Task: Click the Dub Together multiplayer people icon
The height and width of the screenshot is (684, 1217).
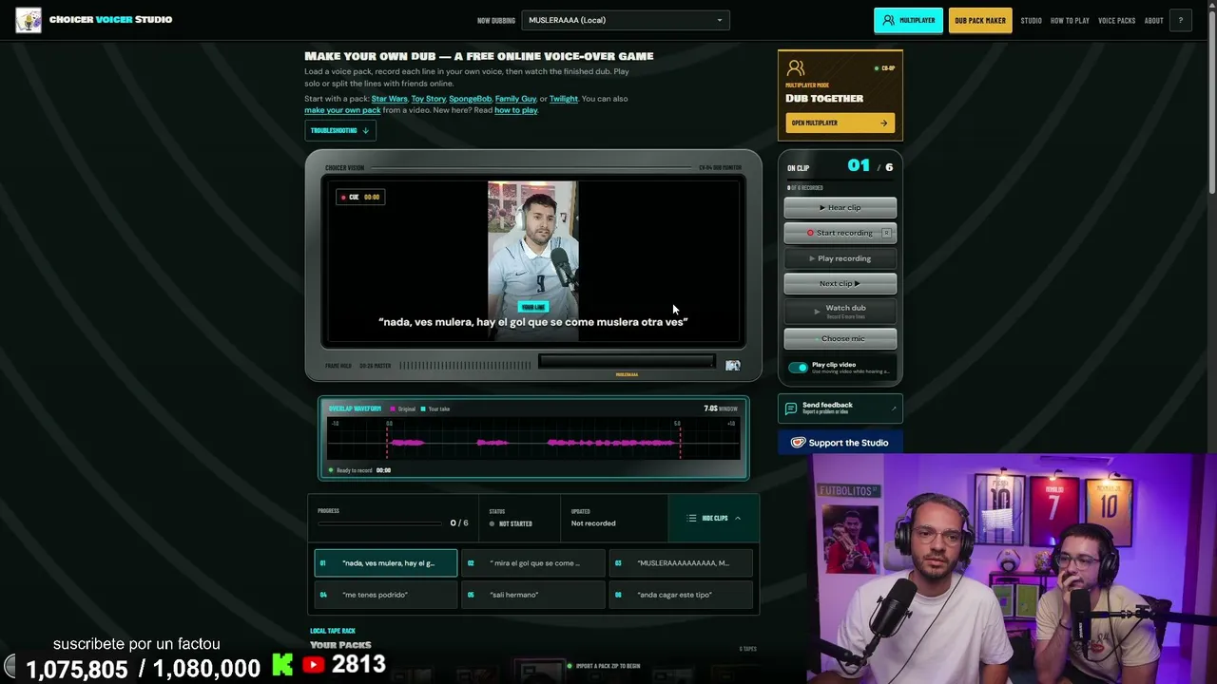Action: [x=796, y=68]
